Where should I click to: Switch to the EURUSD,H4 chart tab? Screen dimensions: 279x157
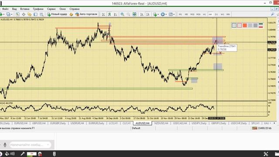pos(21,123)
